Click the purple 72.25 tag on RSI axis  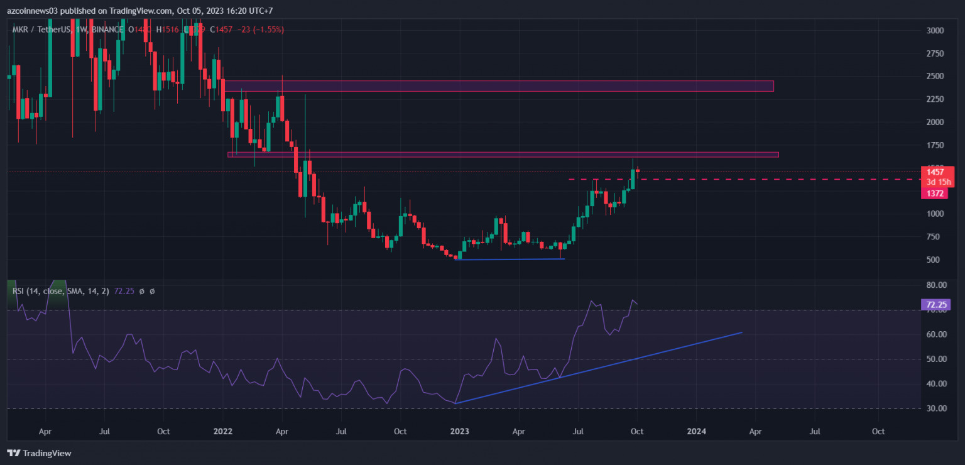click(936, 305)
